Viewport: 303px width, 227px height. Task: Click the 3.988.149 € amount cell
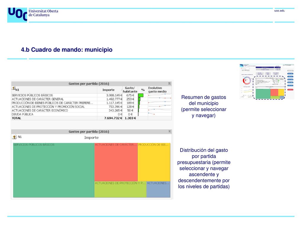click(x=114, y=95)
